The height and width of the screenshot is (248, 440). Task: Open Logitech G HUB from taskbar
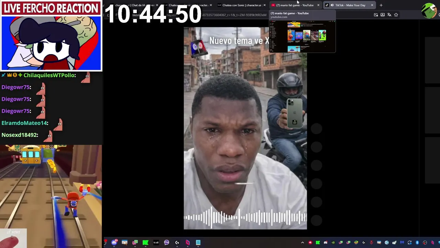click(177, 242)
